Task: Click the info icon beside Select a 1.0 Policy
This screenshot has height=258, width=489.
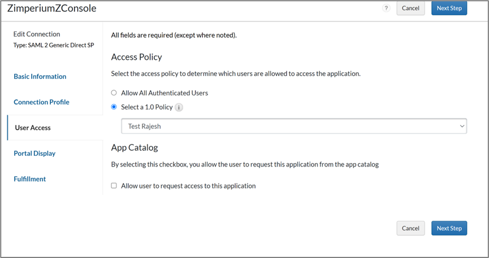Action: (x=179, y=107)
